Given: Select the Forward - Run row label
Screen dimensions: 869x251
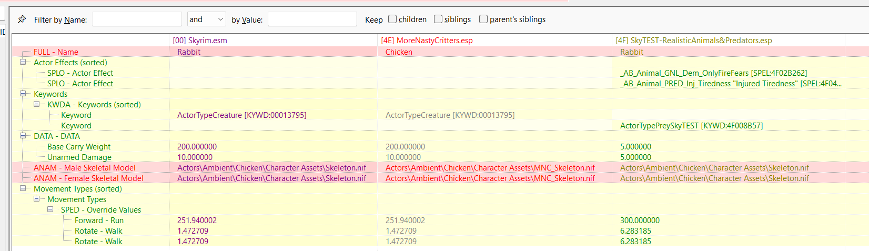Looking at the screenshot, I should [99, 220].
